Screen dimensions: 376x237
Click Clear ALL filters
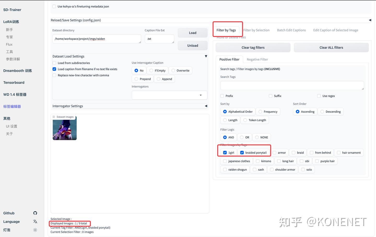pyautogui.click(x=331, y=47)
